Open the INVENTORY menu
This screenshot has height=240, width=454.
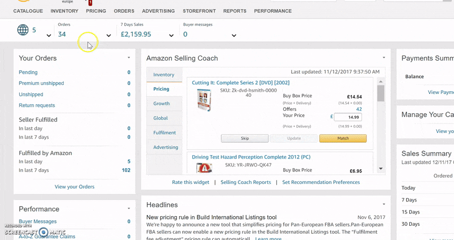point(64,11)
